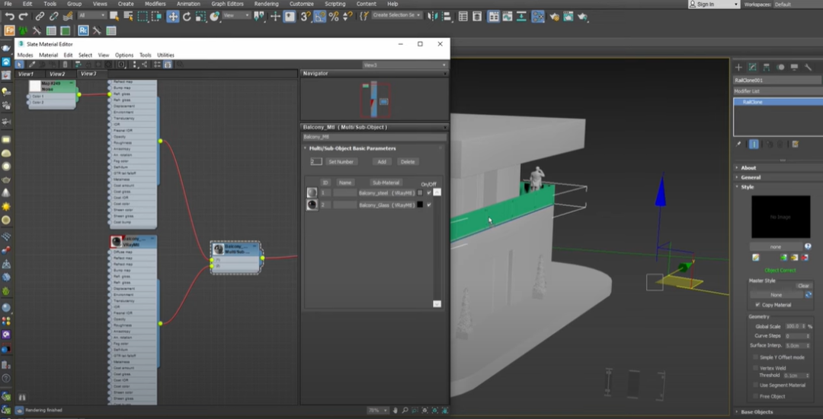Open the Create tab plus icon
Image resolution: width=823 pixels, height=419 pixels.
(x=738, y=68)
